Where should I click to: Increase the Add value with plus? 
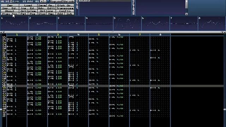(x=42, y=1)
